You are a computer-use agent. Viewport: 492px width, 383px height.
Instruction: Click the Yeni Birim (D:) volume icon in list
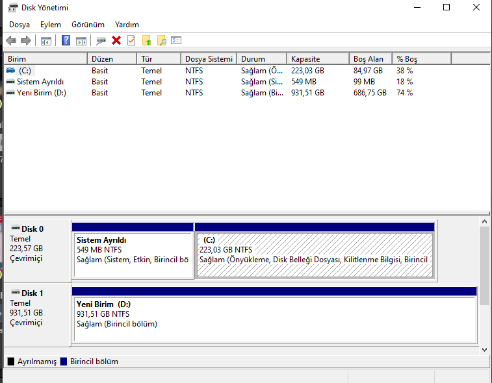point(10,92)
